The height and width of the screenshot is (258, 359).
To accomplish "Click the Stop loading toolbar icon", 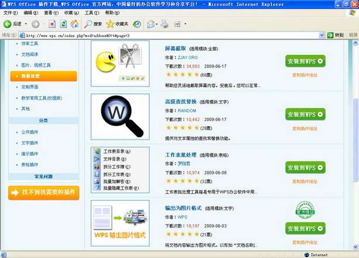I will (52, 24).
